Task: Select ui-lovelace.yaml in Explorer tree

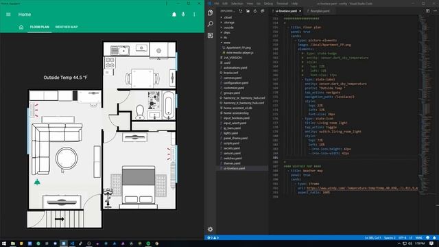Action: 235,169
